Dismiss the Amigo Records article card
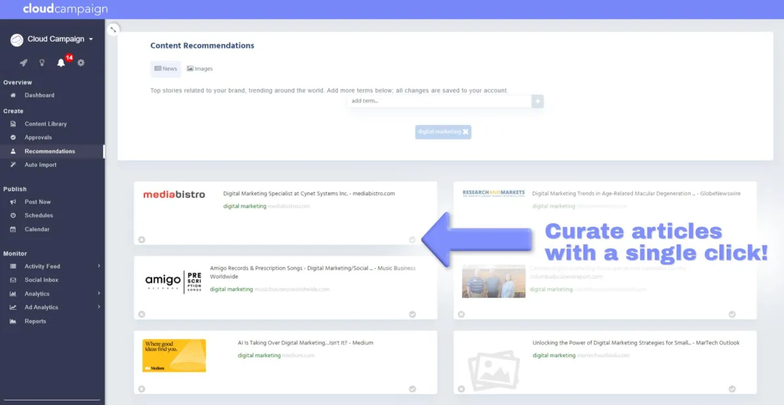This screenshot has height=405, width=784. (x=142, y=314)
